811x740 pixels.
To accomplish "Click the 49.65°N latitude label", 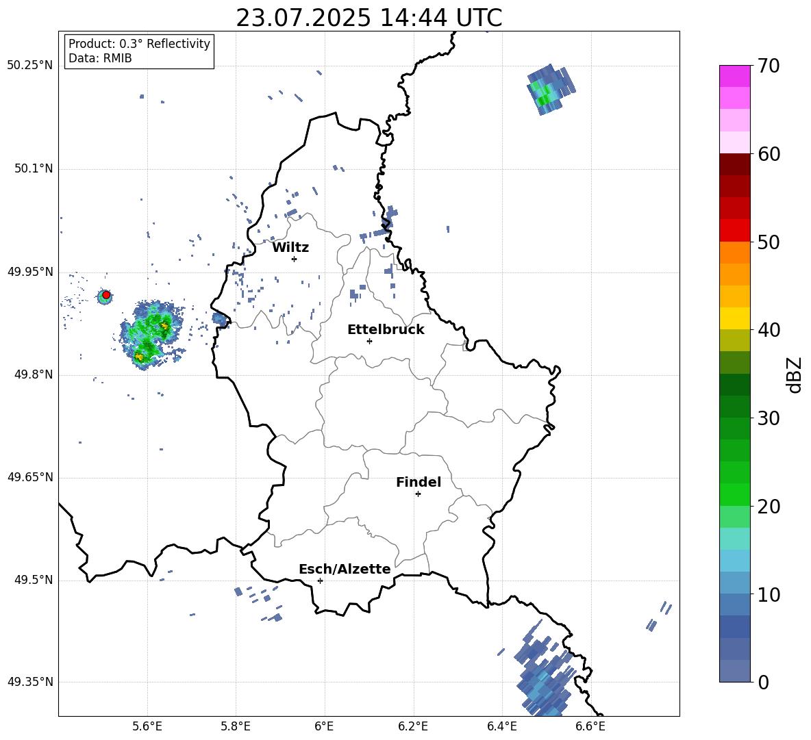I will pyautogui.click(x=30, y=477).
